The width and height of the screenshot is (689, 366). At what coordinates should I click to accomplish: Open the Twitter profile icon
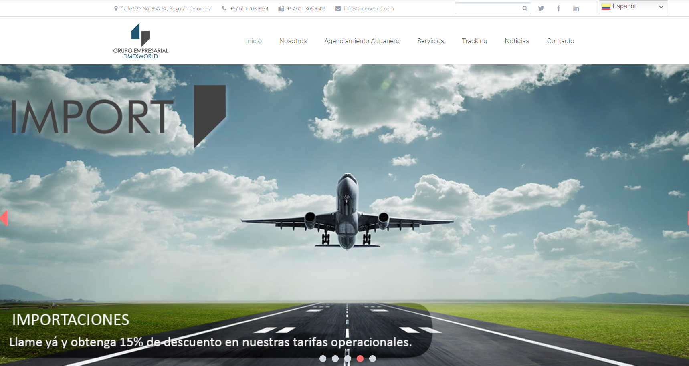541,8
